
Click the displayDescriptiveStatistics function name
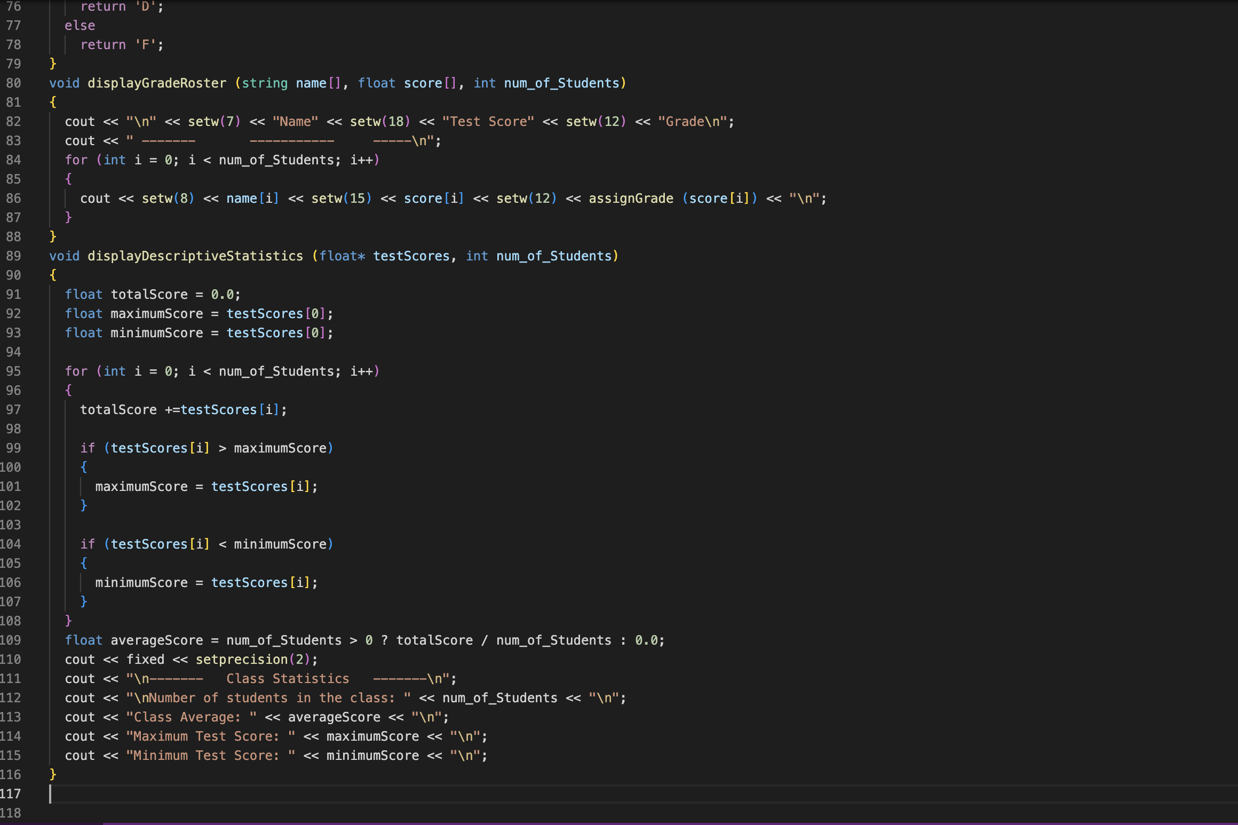coord(196,256)
